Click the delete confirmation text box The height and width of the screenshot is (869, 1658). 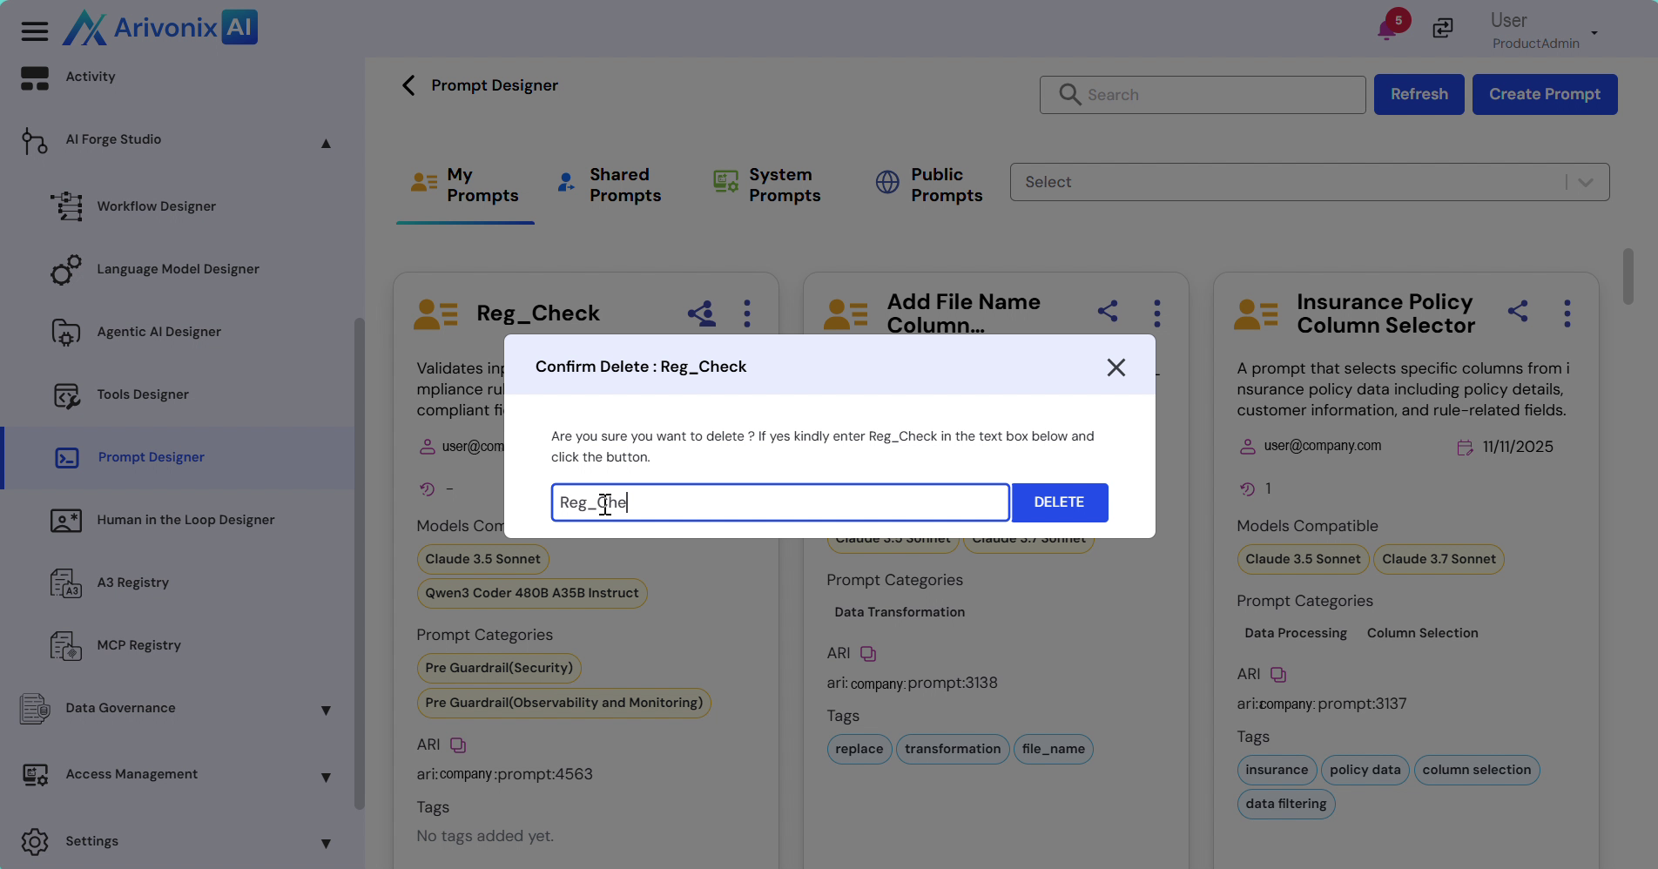[779, 502]
